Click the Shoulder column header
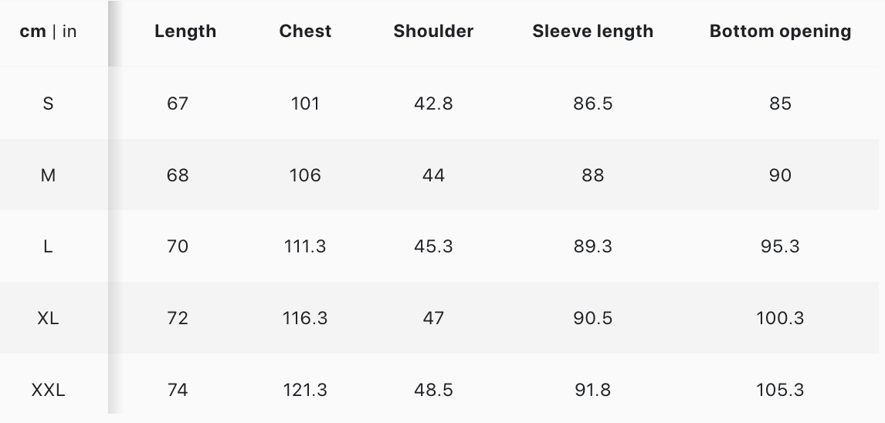 (433, 32)
